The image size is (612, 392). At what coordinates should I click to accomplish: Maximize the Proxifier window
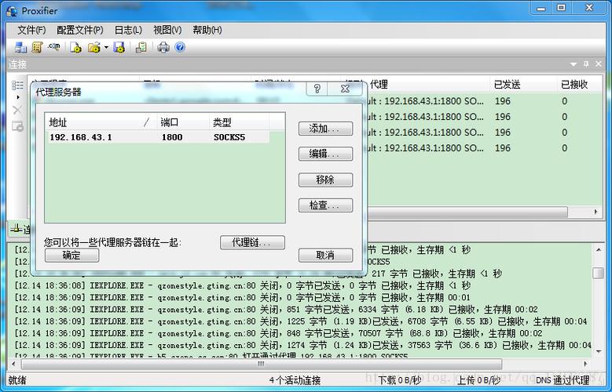pos(561,8)
